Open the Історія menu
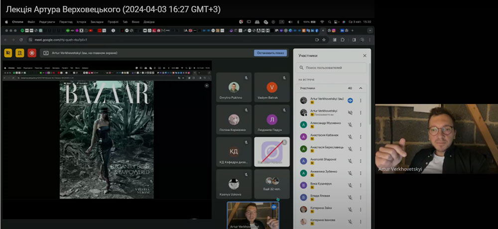 point(81,22)
